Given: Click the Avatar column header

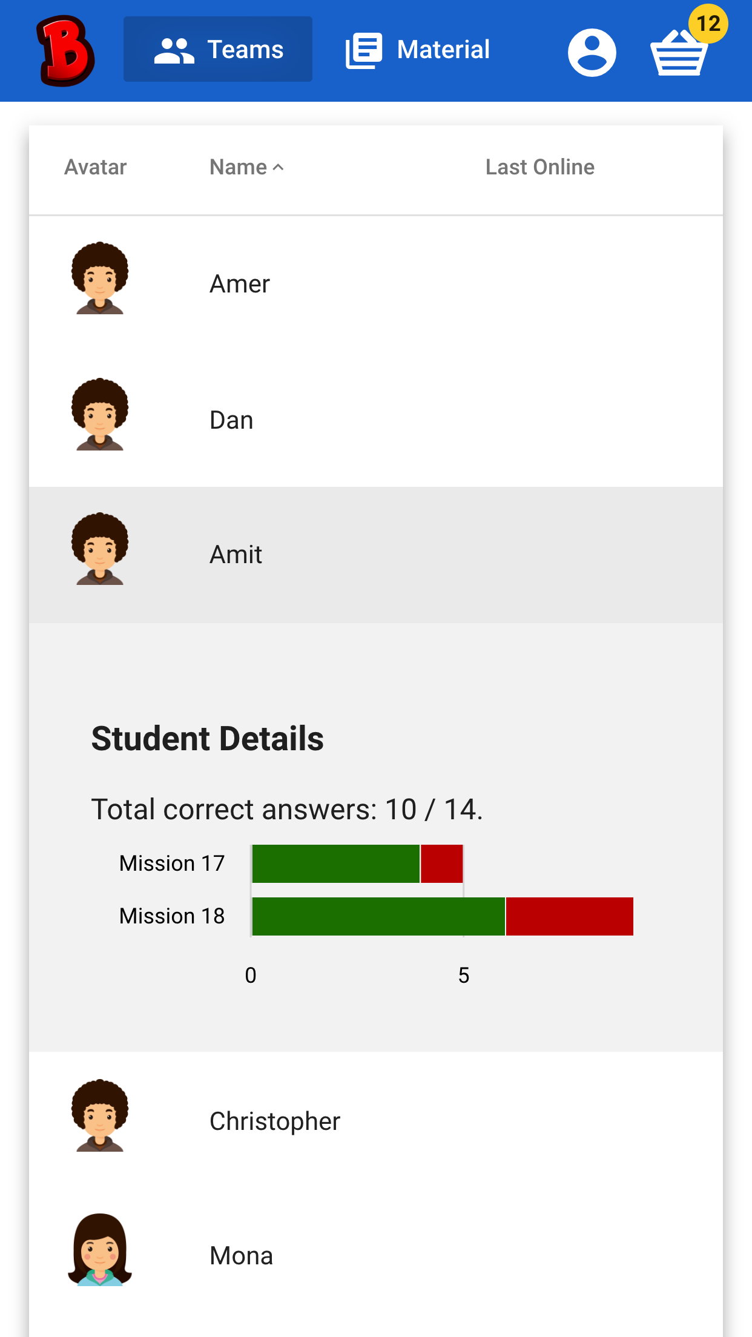Looking at the screenshot, I should [95, 167].
